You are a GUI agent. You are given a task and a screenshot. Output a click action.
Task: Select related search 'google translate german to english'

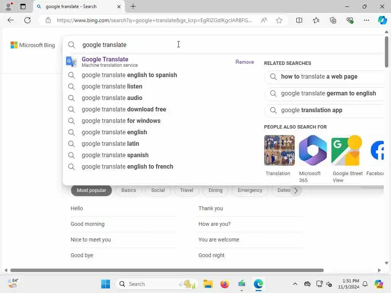tap(324, 93)
